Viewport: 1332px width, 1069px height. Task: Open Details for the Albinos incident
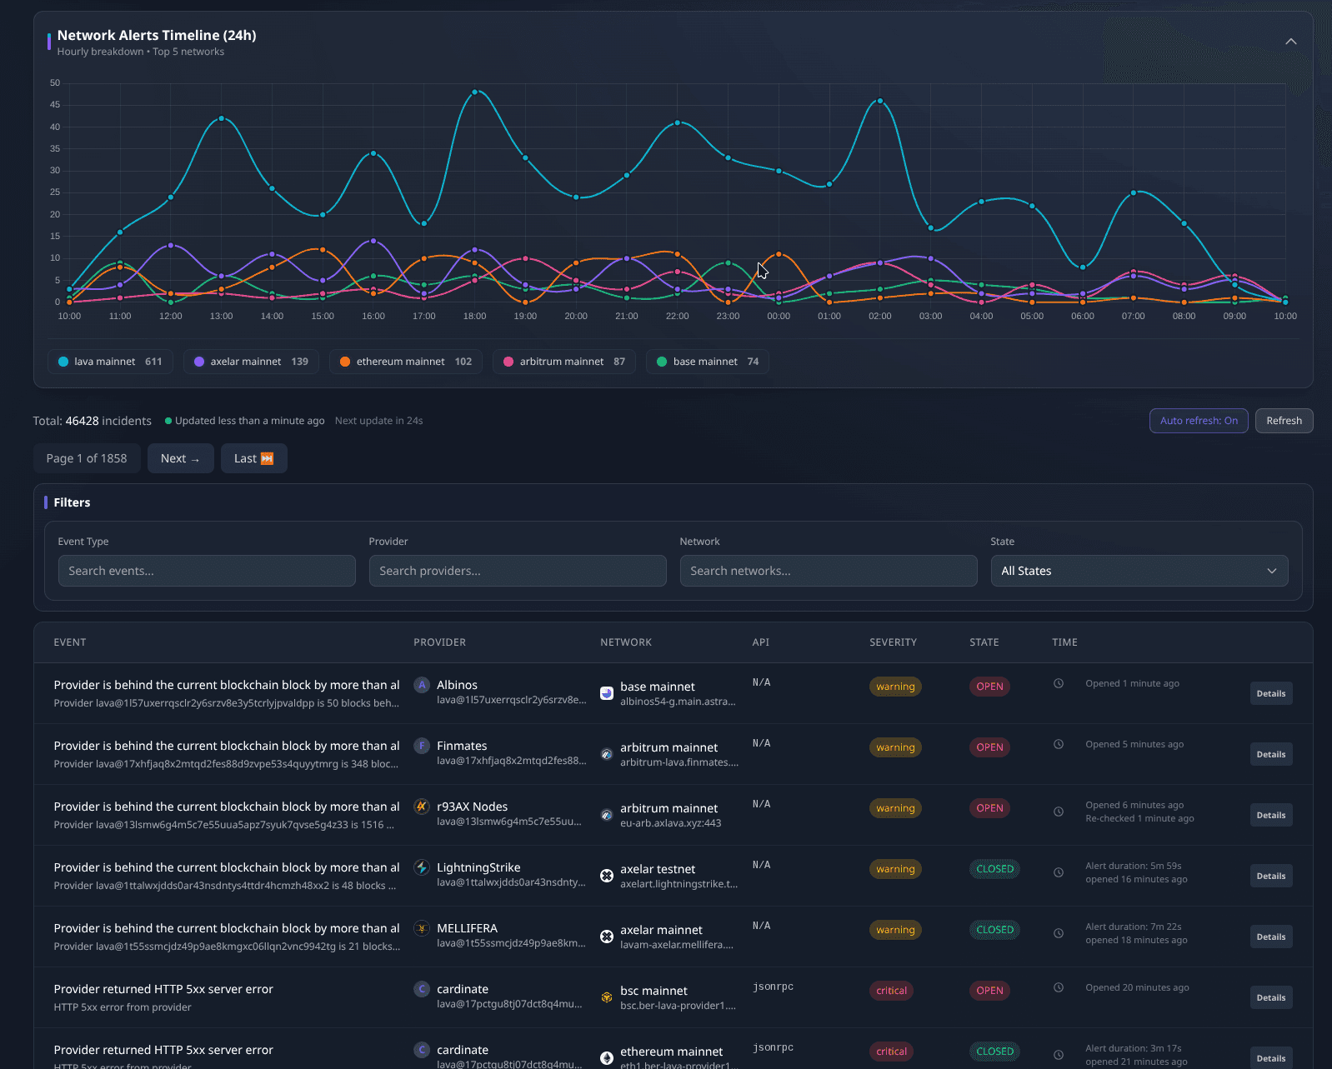(1270, 693)
